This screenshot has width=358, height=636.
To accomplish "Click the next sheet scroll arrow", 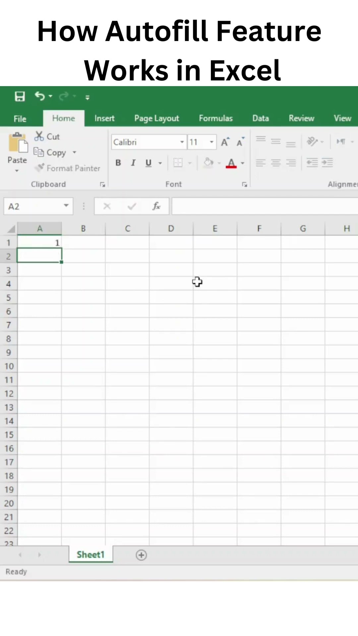I will pyautogui.click(x=39, y=555).
